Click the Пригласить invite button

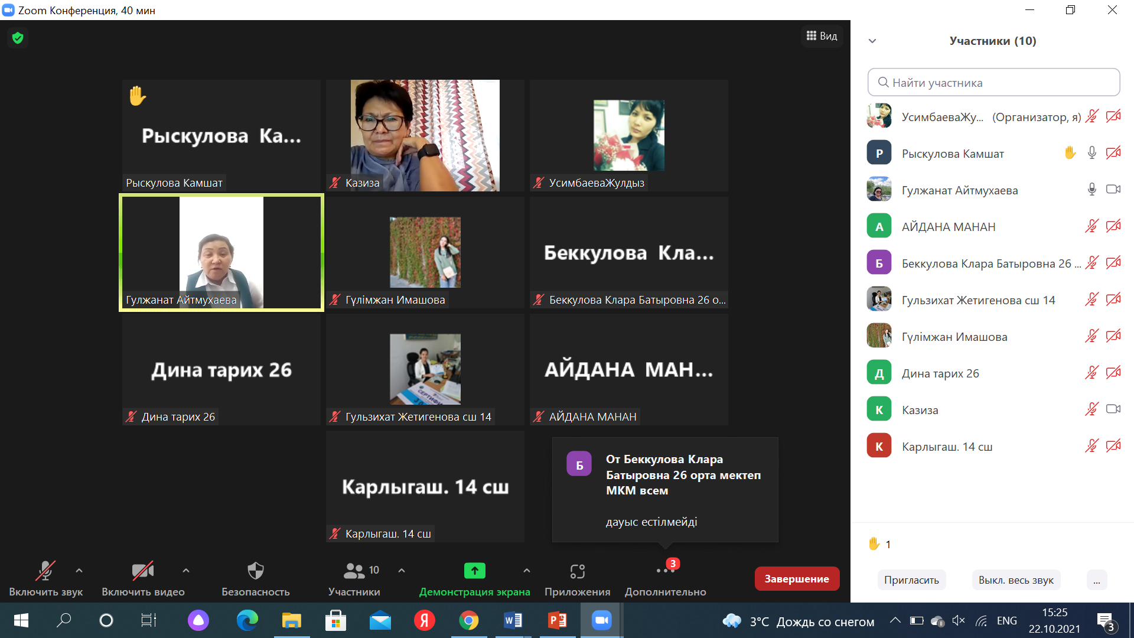(x=911, y=580)
